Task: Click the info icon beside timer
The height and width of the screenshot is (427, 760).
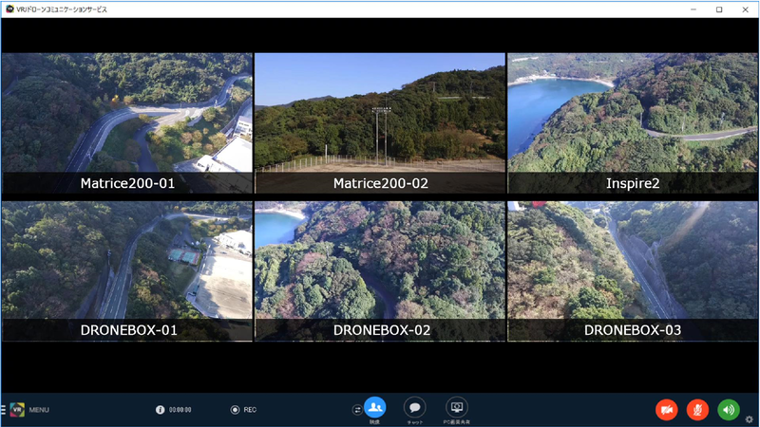Action: tap(161, 410)
